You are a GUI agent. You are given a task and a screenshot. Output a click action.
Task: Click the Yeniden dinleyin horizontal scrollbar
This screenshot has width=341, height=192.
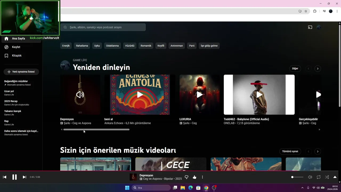[x=96, y=130]
